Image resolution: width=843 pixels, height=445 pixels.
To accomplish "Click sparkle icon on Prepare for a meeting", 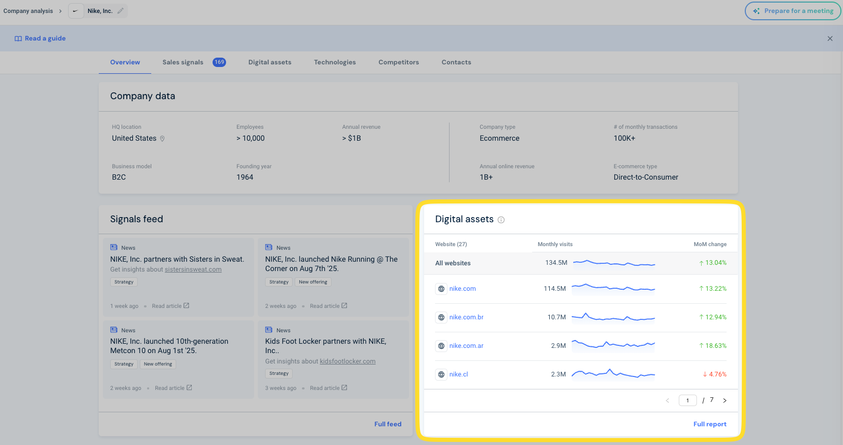I will 756,11.
